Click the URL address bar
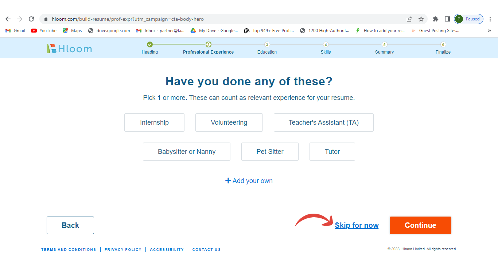Viewport: 498px width, 280px height. click(219, 19)
